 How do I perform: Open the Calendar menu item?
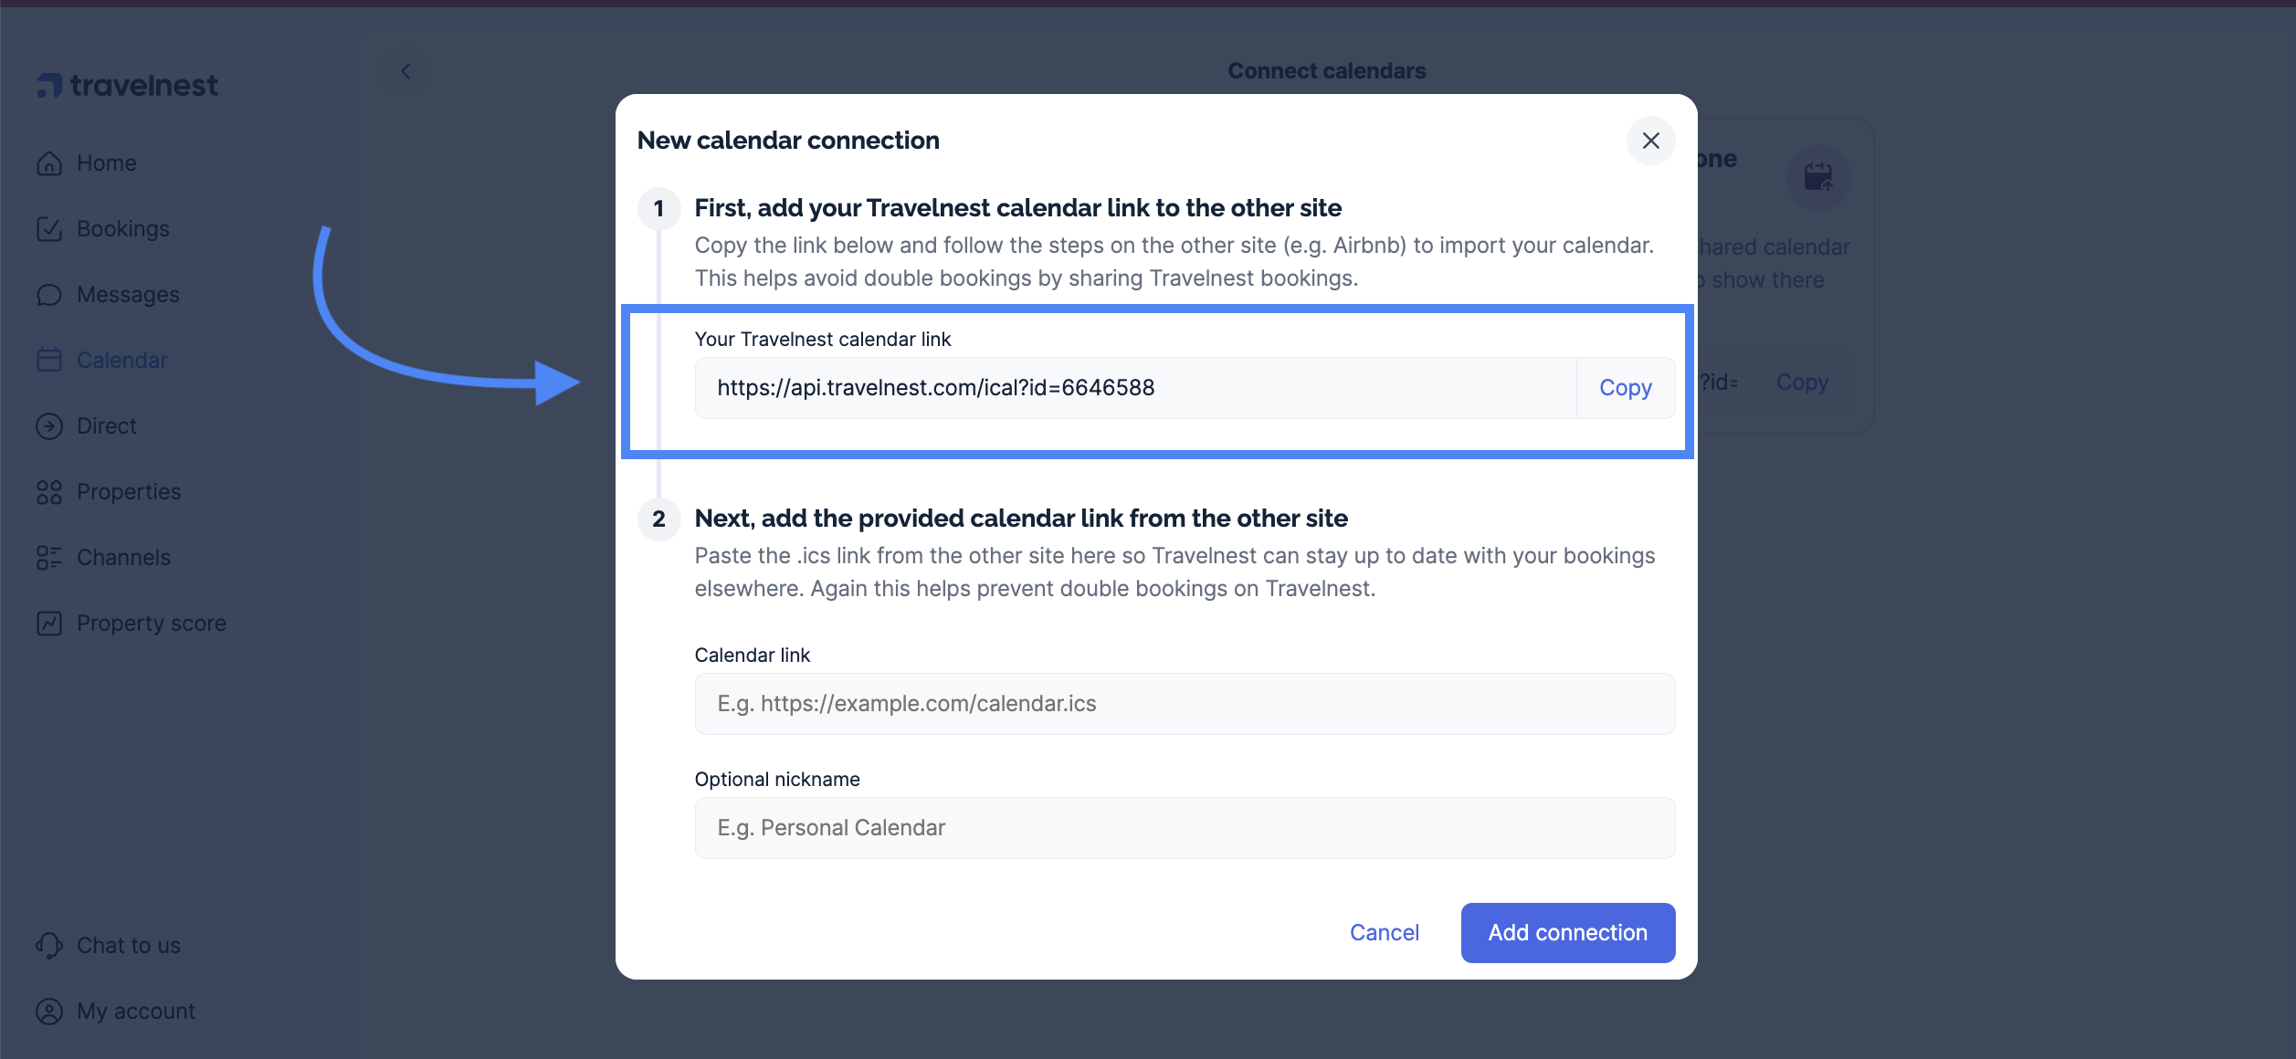click(x=122, y=361)
